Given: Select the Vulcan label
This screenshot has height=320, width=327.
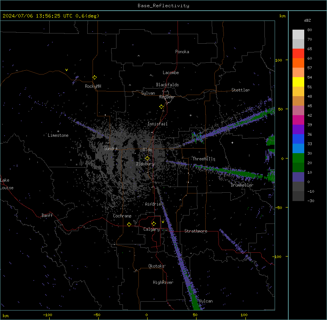Looking at the screenshot, I should click(206, 301).
